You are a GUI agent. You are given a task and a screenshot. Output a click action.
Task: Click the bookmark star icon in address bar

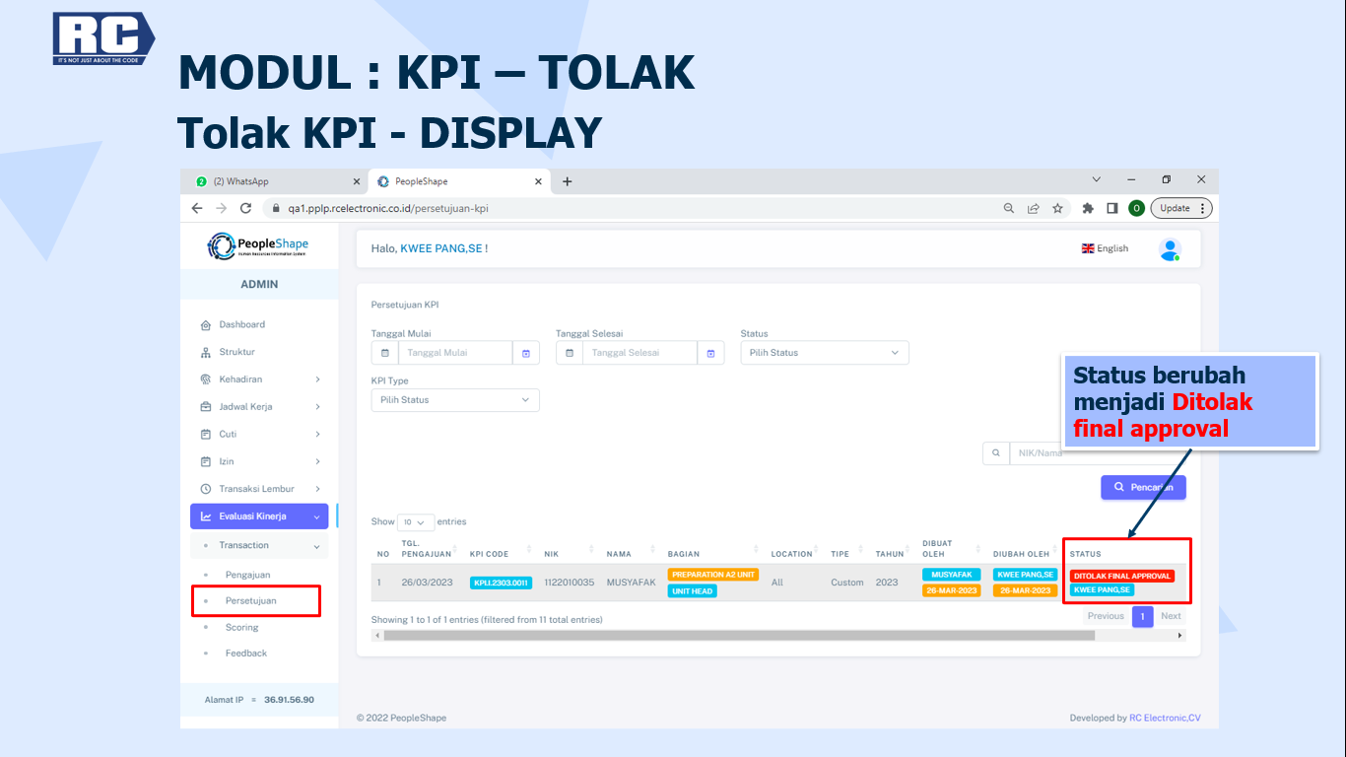(x=1057, y=208)
